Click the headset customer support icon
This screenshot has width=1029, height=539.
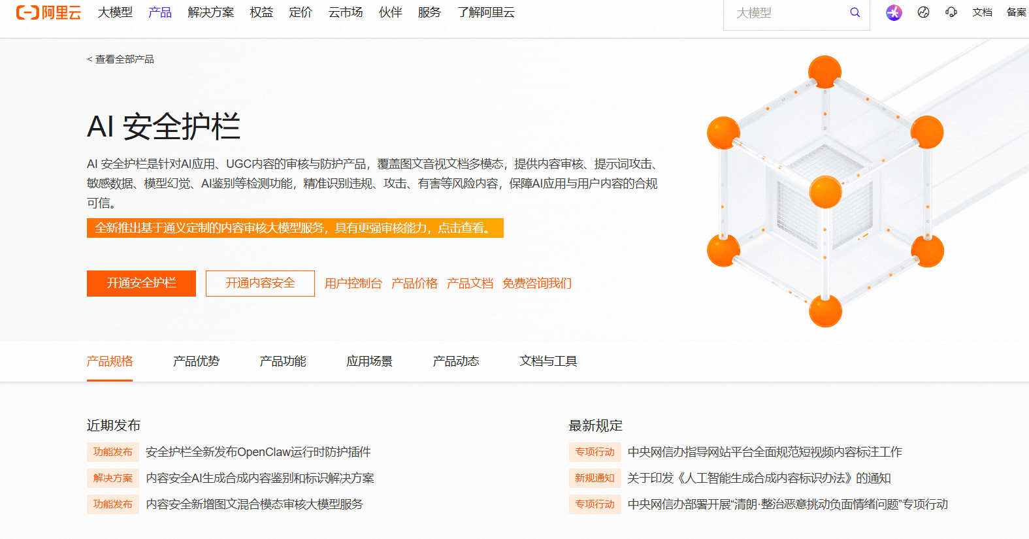tap(951, 12)
